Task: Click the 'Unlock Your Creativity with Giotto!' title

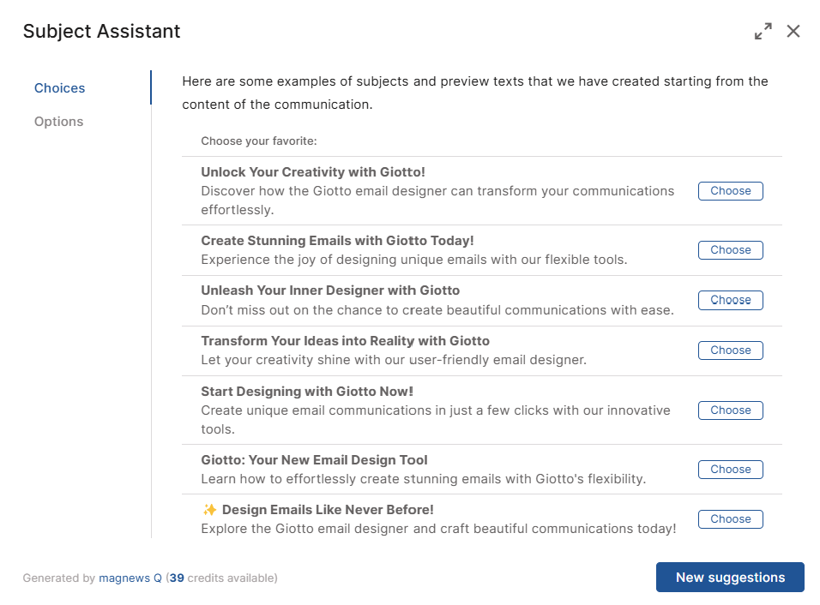Action: [x=313, y=172]
